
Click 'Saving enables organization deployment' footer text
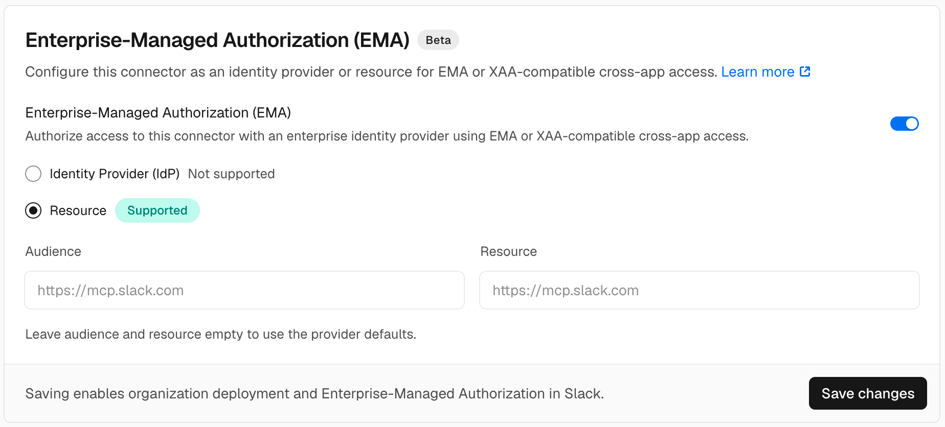314,393
